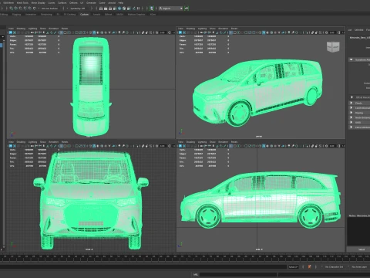This screenshot has height=278, width=370.
Task: Expand the UUID section
Action: [x=351, y=122]
